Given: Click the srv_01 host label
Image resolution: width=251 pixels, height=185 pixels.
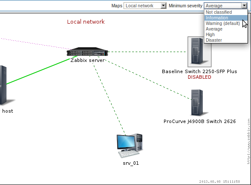Looking at the screenshot, I should (x=131, y=163).
